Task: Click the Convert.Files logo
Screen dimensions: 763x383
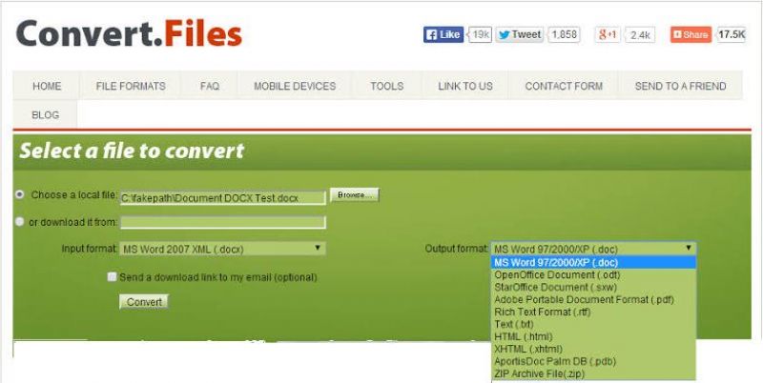Action: [129, 34]
